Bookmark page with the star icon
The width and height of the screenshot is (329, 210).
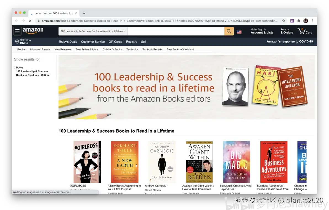(x=284, y=21)
